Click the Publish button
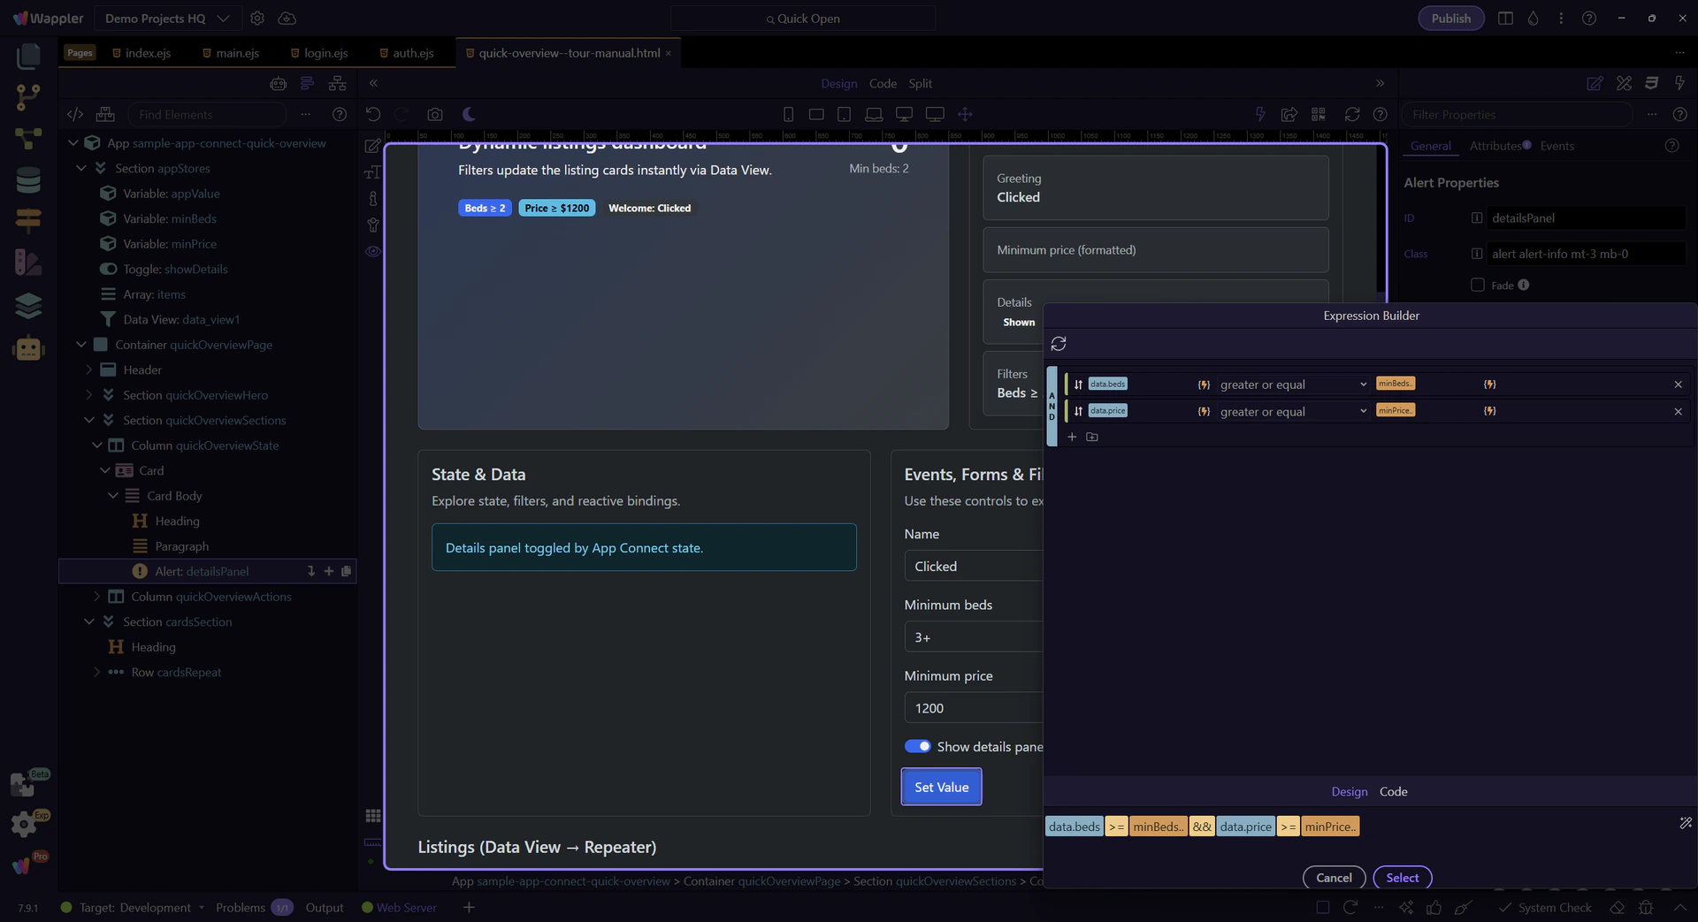The height and width of the screenshot is (922, 1698). pyautogui.click(x=1450, y=19)
